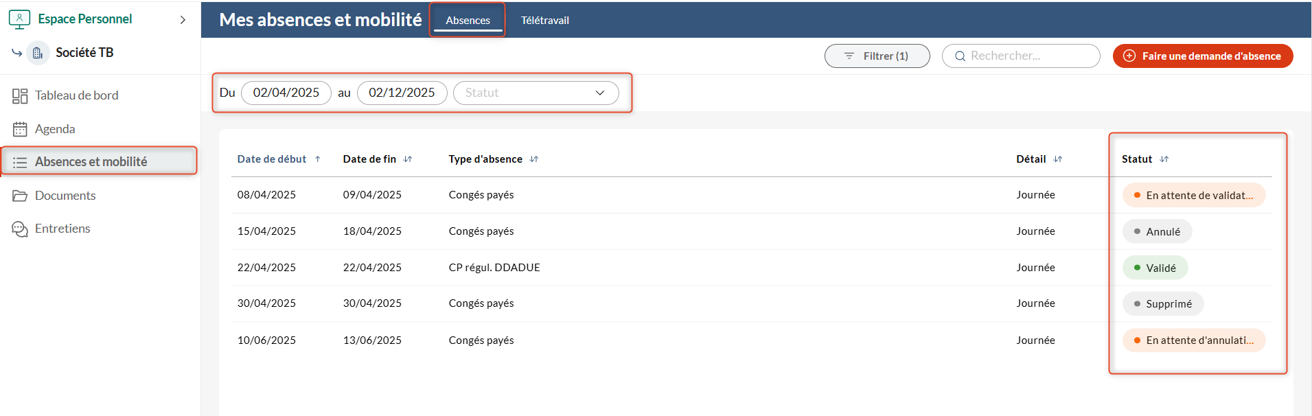The image size is (1312, 416).
Task: Open Agenda in the sidebar
Action: click(55, 129)
